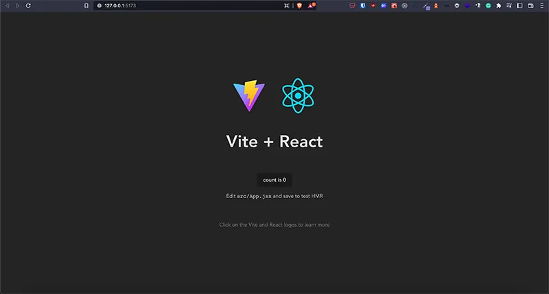The height and width of the screenshot is (294, 549).
Task: Open the orange-red flame extension icon
Action: pos(394,5)
